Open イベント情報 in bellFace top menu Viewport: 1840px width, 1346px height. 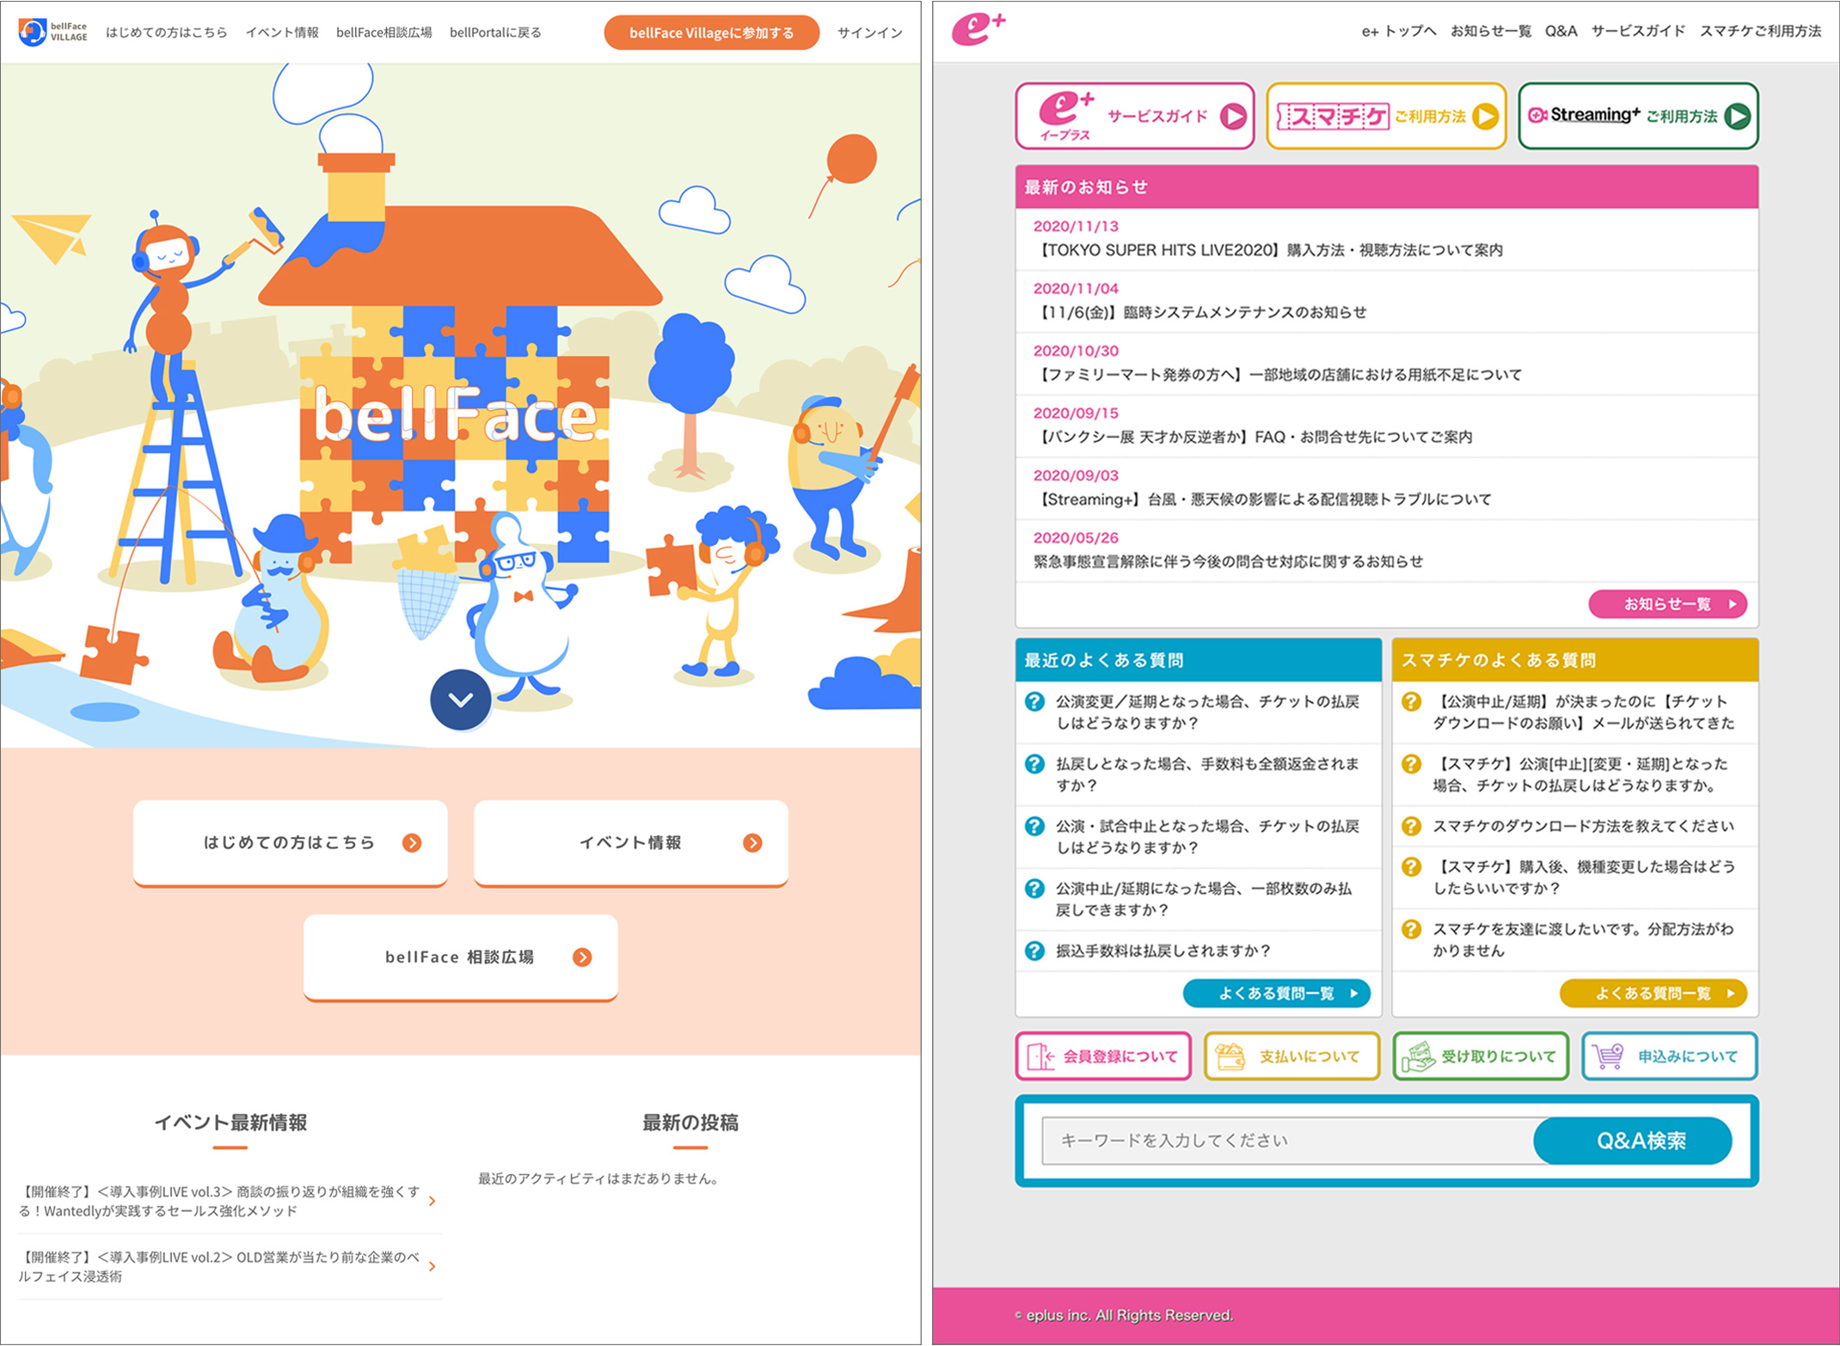(282, 33)
